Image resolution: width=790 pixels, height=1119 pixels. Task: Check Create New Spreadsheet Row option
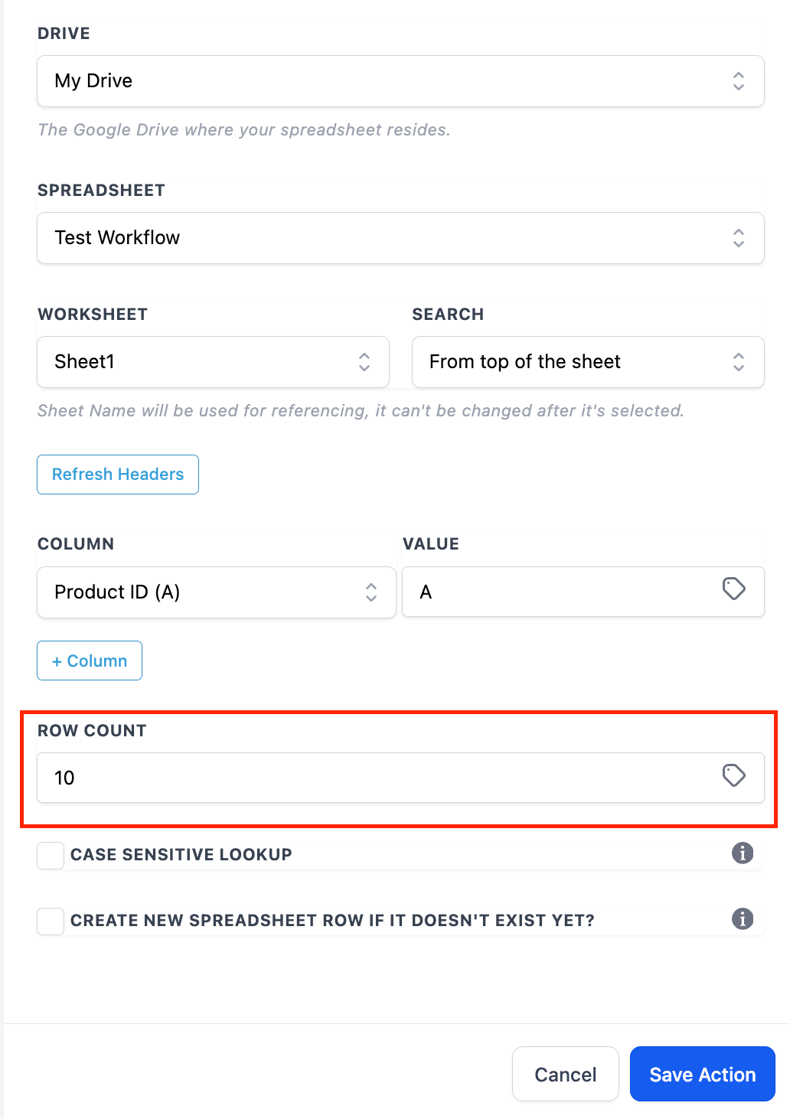(x=51, y=921)
